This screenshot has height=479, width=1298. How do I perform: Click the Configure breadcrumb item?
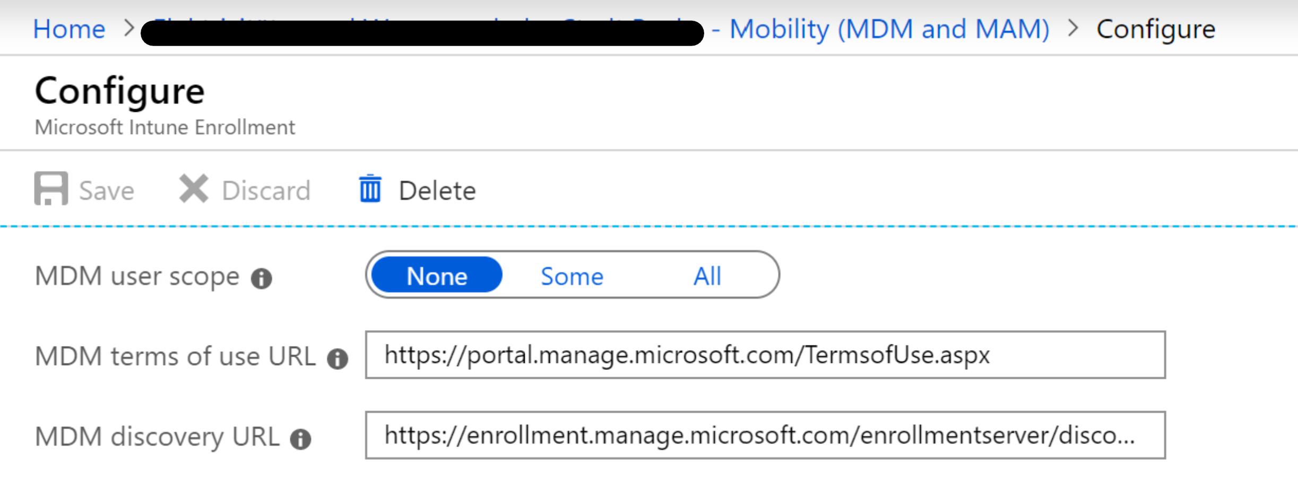[1156, 29]
